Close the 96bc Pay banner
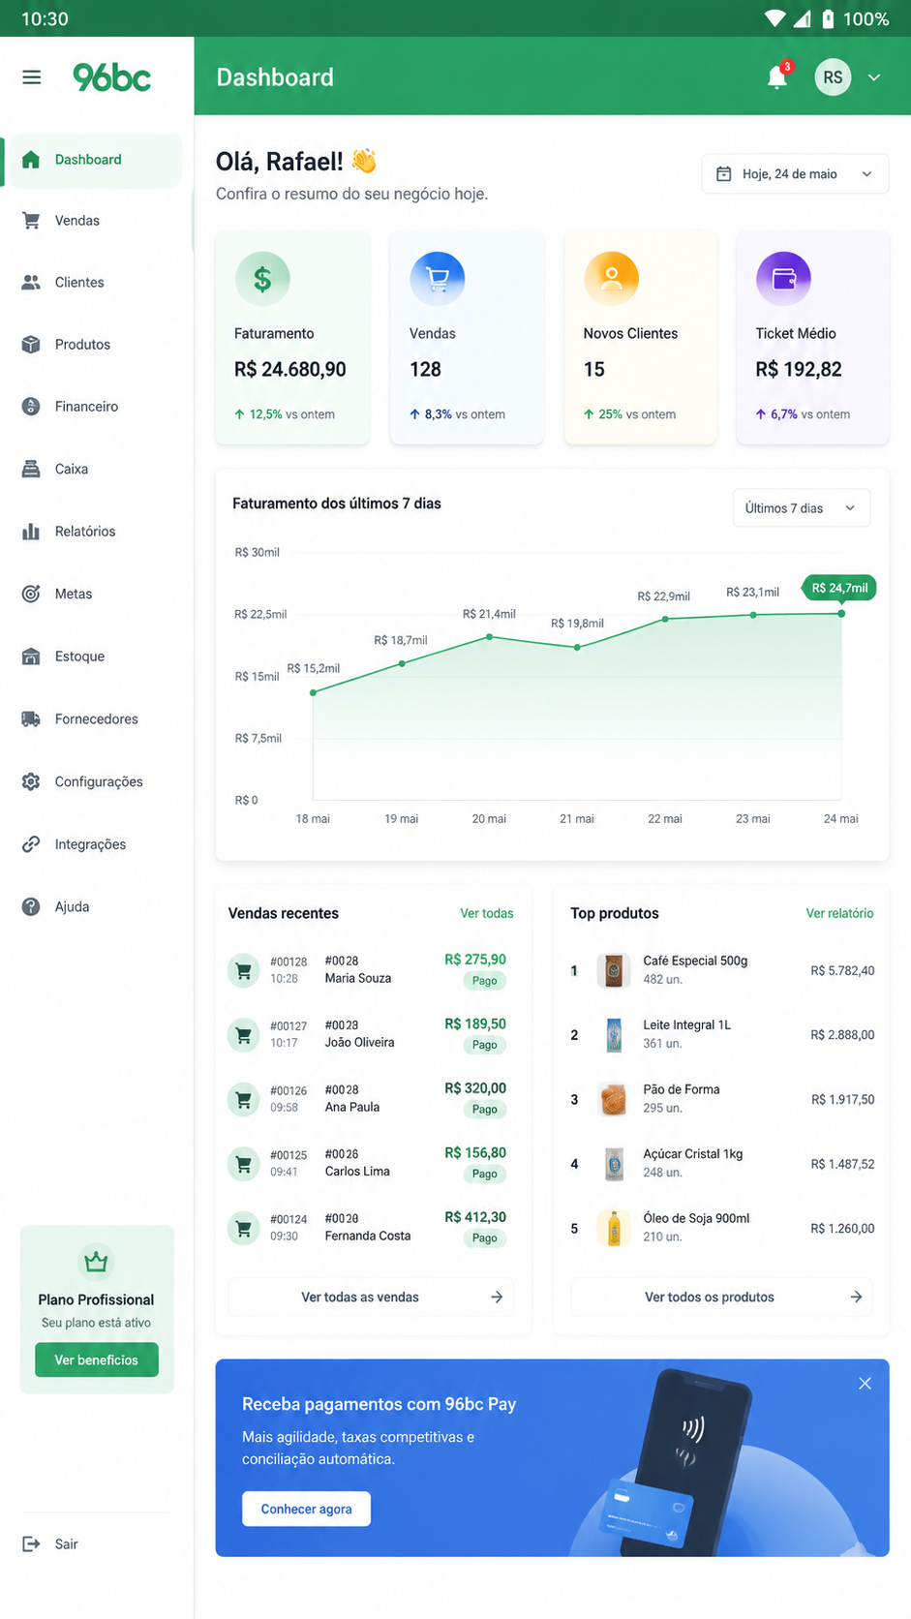Viewport: 911px width, 1619px height. click(865, 1384)
